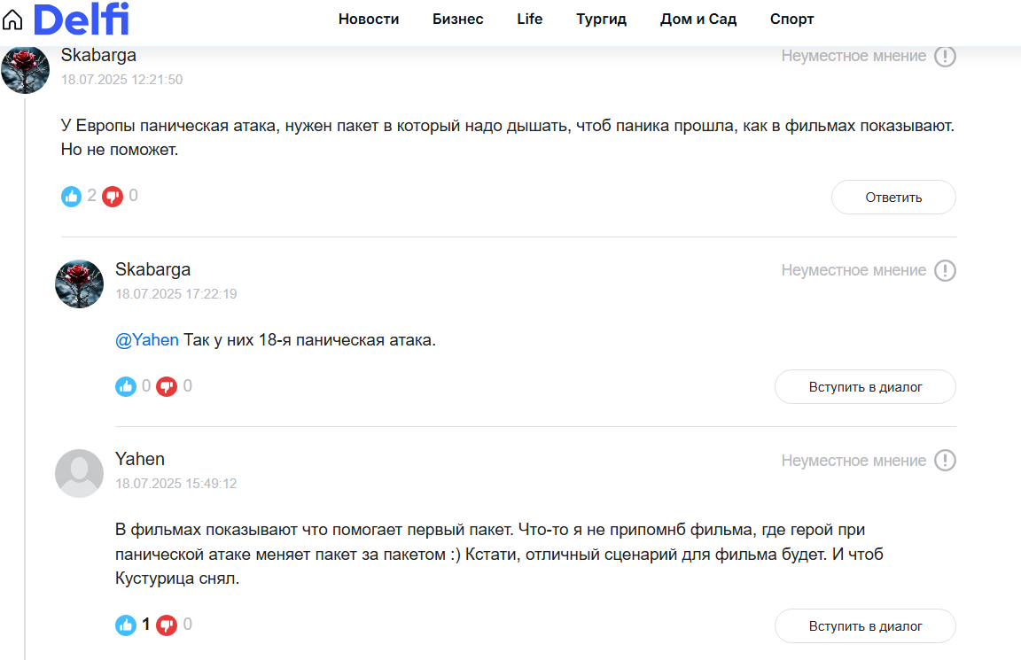This screenshot has width=1021, height=660.
Task: Select Дом и Сад in navigation
Action: tap(698, 19)
